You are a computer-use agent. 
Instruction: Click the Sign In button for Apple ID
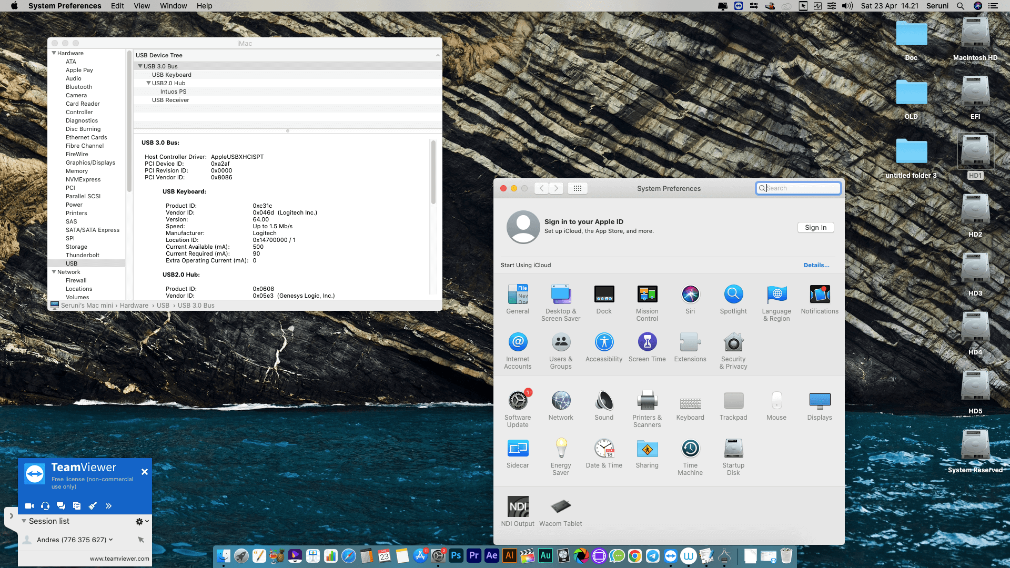click(815, 228)
